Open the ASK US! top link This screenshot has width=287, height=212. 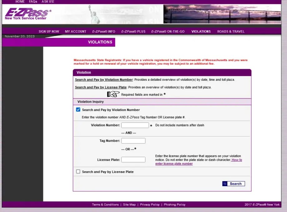click(x=48, y=2)
